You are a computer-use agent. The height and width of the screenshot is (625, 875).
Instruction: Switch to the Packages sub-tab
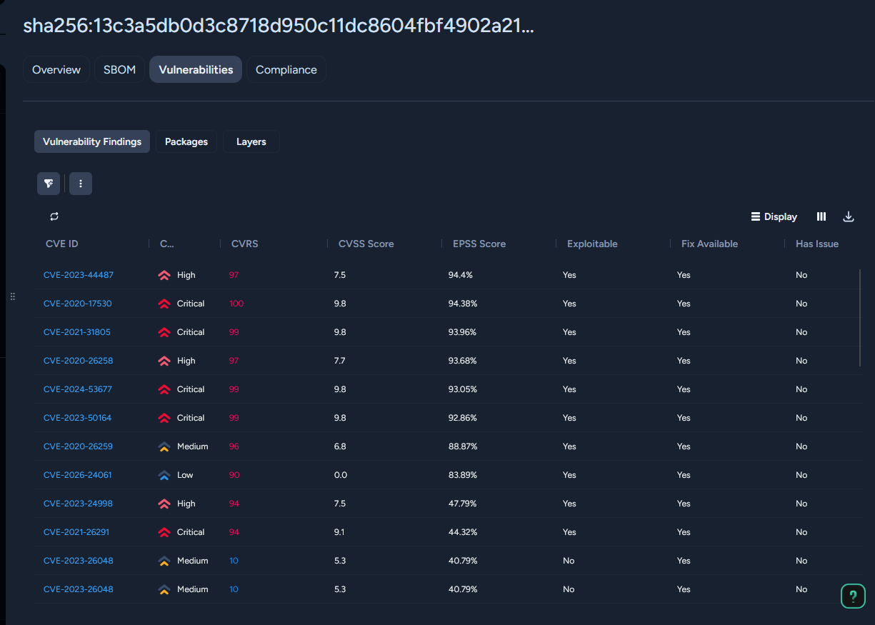(x=186, y=141)
